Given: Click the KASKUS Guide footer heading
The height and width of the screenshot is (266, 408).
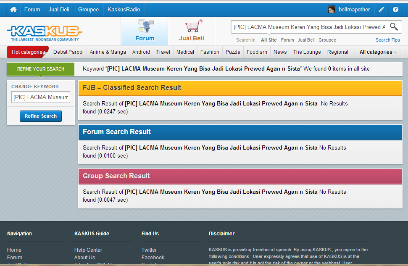Looking at the screenshot, I should click(92, 234).
